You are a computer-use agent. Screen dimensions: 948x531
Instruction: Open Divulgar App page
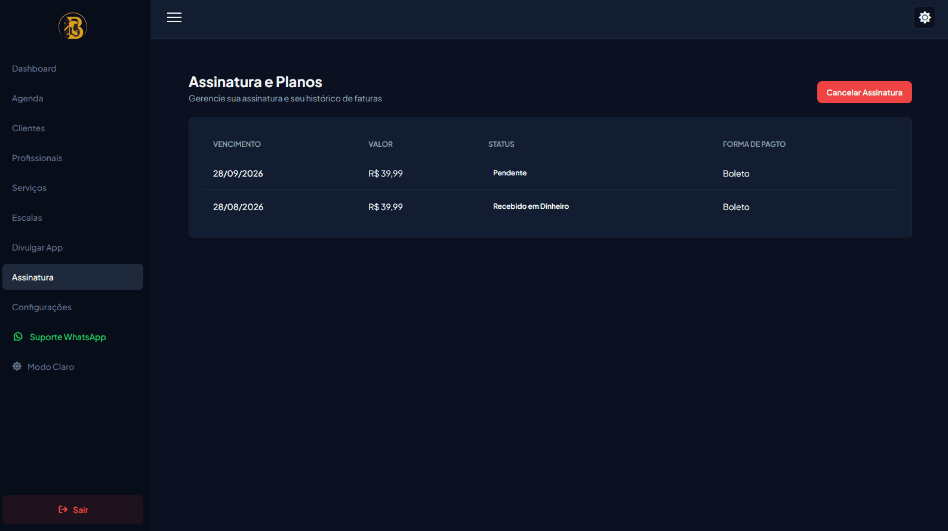[x=73, y=248]
